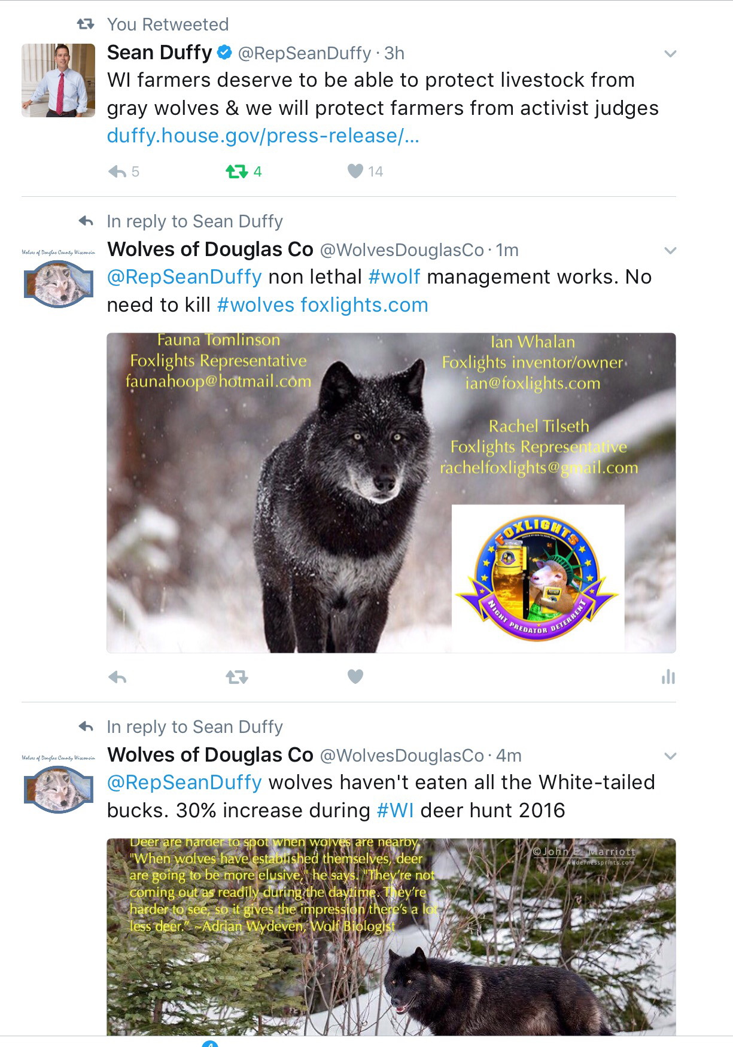The width and height of the screenshot is (733, 1047).
Task: Undo the green retweet on Duffy's tweet
Action: click(x=236, y=172)
